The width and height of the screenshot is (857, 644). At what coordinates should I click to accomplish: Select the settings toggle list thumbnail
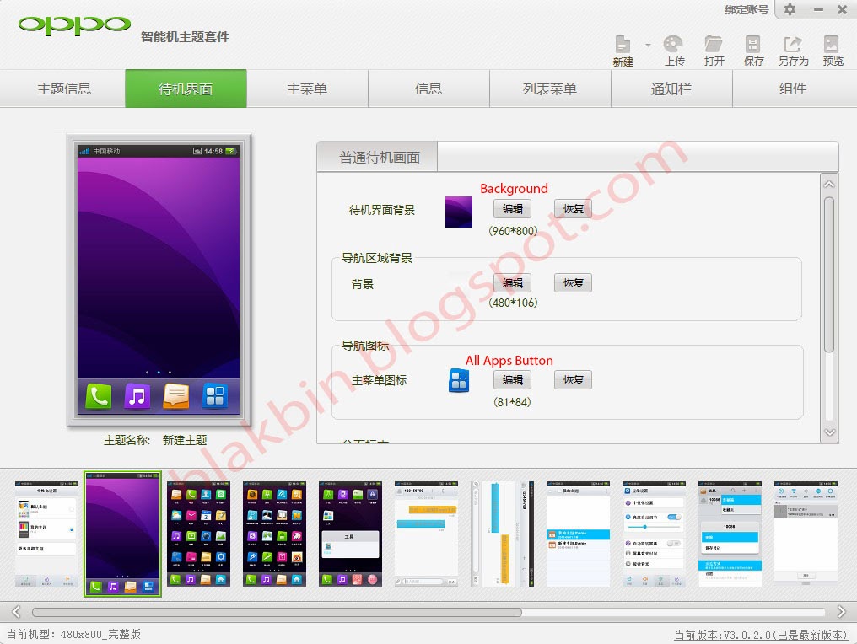click(655, 534)
